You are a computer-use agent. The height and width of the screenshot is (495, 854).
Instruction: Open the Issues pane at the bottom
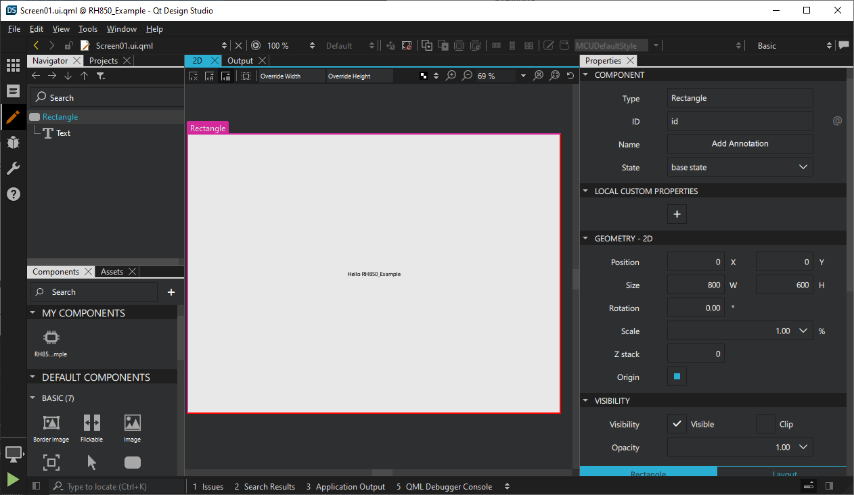tap(208, 486)
